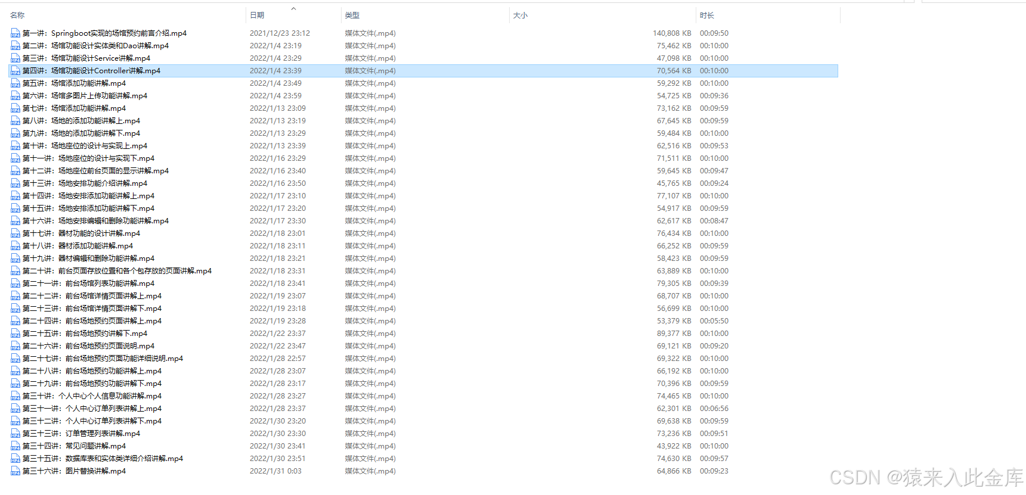Click the date 2022/1/4 23:39 in highlighted row
The height and width of the screenshot is (495, 1026).
click(275, 71)
